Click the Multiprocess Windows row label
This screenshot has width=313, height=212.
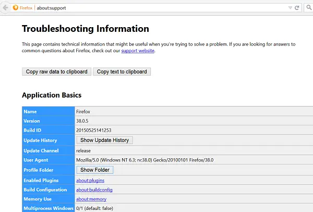pyautogui.click(x=47, y=208)
